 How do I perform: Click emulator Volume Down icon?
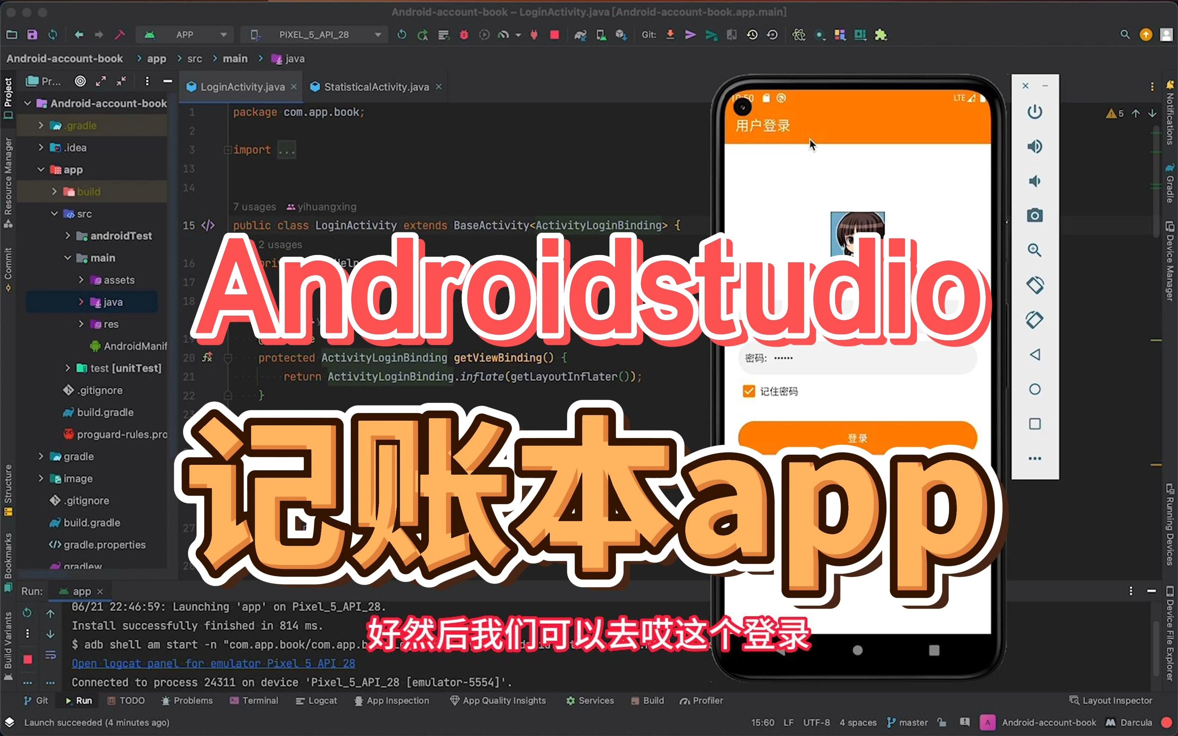pos(1034,181)
